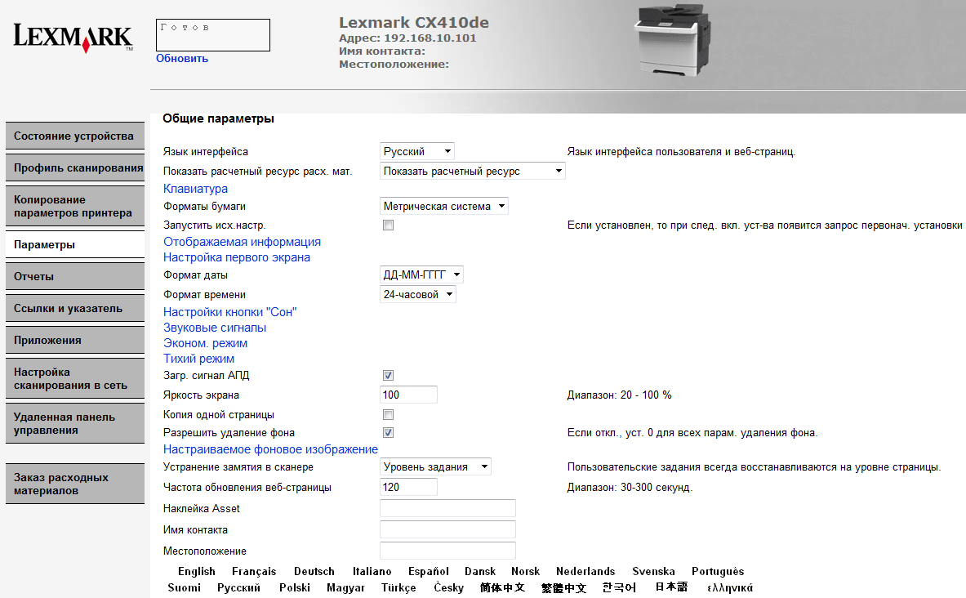Switch language to Dansk
Image resolution: width=966 pixels, height=598 pixels.
tap(480, 572)
